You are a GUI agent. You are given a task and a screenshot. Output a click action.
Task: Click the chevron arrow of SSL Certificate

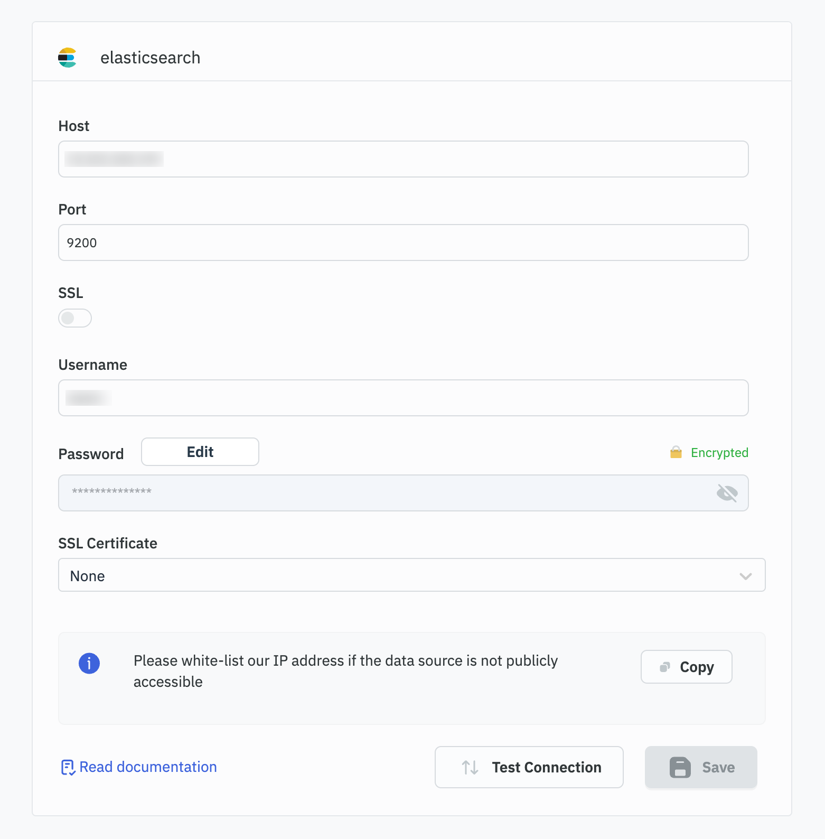[745, 576]
